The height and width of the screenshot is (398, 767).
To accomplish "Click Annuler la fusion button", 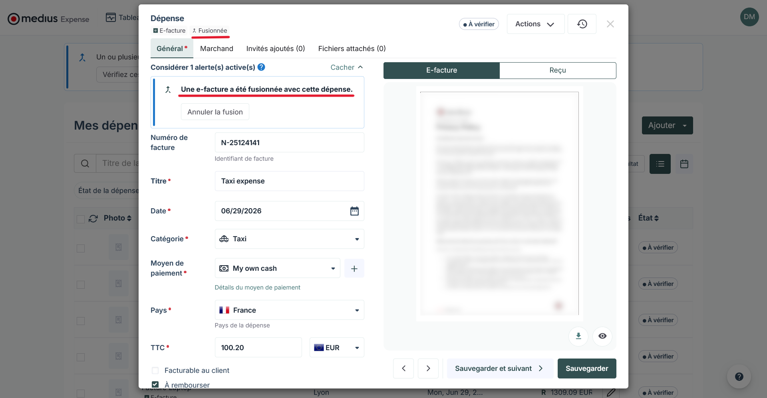I will 215,112.
